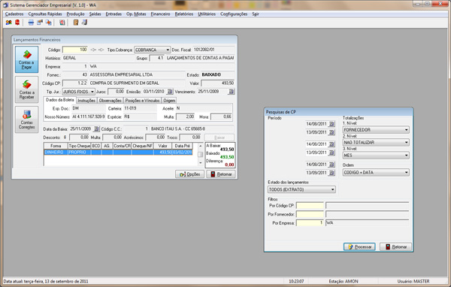Click the red product toolbar icon
Viewport: 451px width, 287px height.
[17, 23]
